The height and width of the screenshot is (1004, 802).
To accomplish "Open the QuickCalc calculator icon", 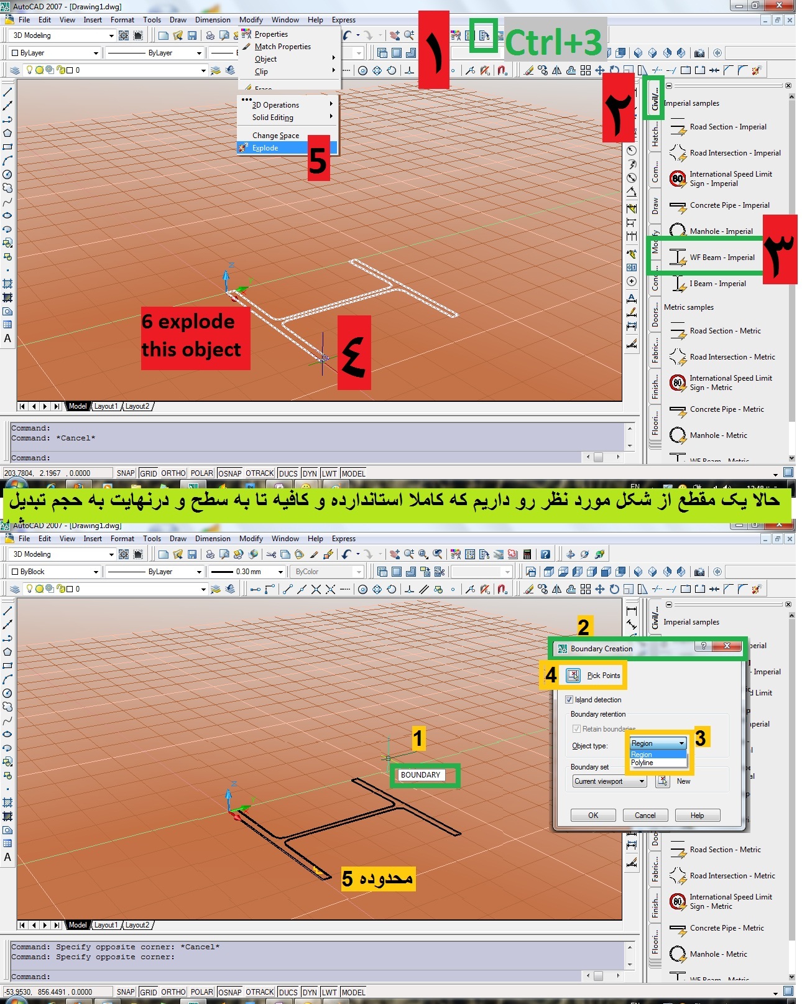I will [x=527, y=554].
